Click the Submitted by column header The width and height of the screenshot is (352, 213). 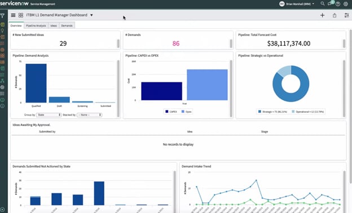47,132
